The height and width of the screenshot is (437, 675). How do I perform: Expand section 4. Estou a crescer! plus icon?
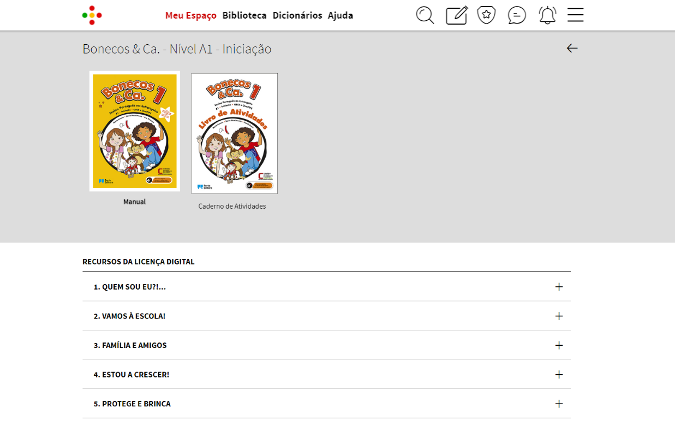click(x=559, y=375)
